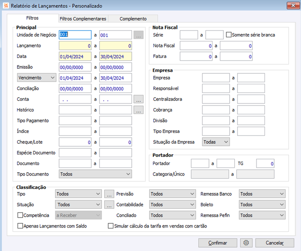Open lookup ellipsis button beside Conta
301x251 pixels.
(x=139, y=99)
